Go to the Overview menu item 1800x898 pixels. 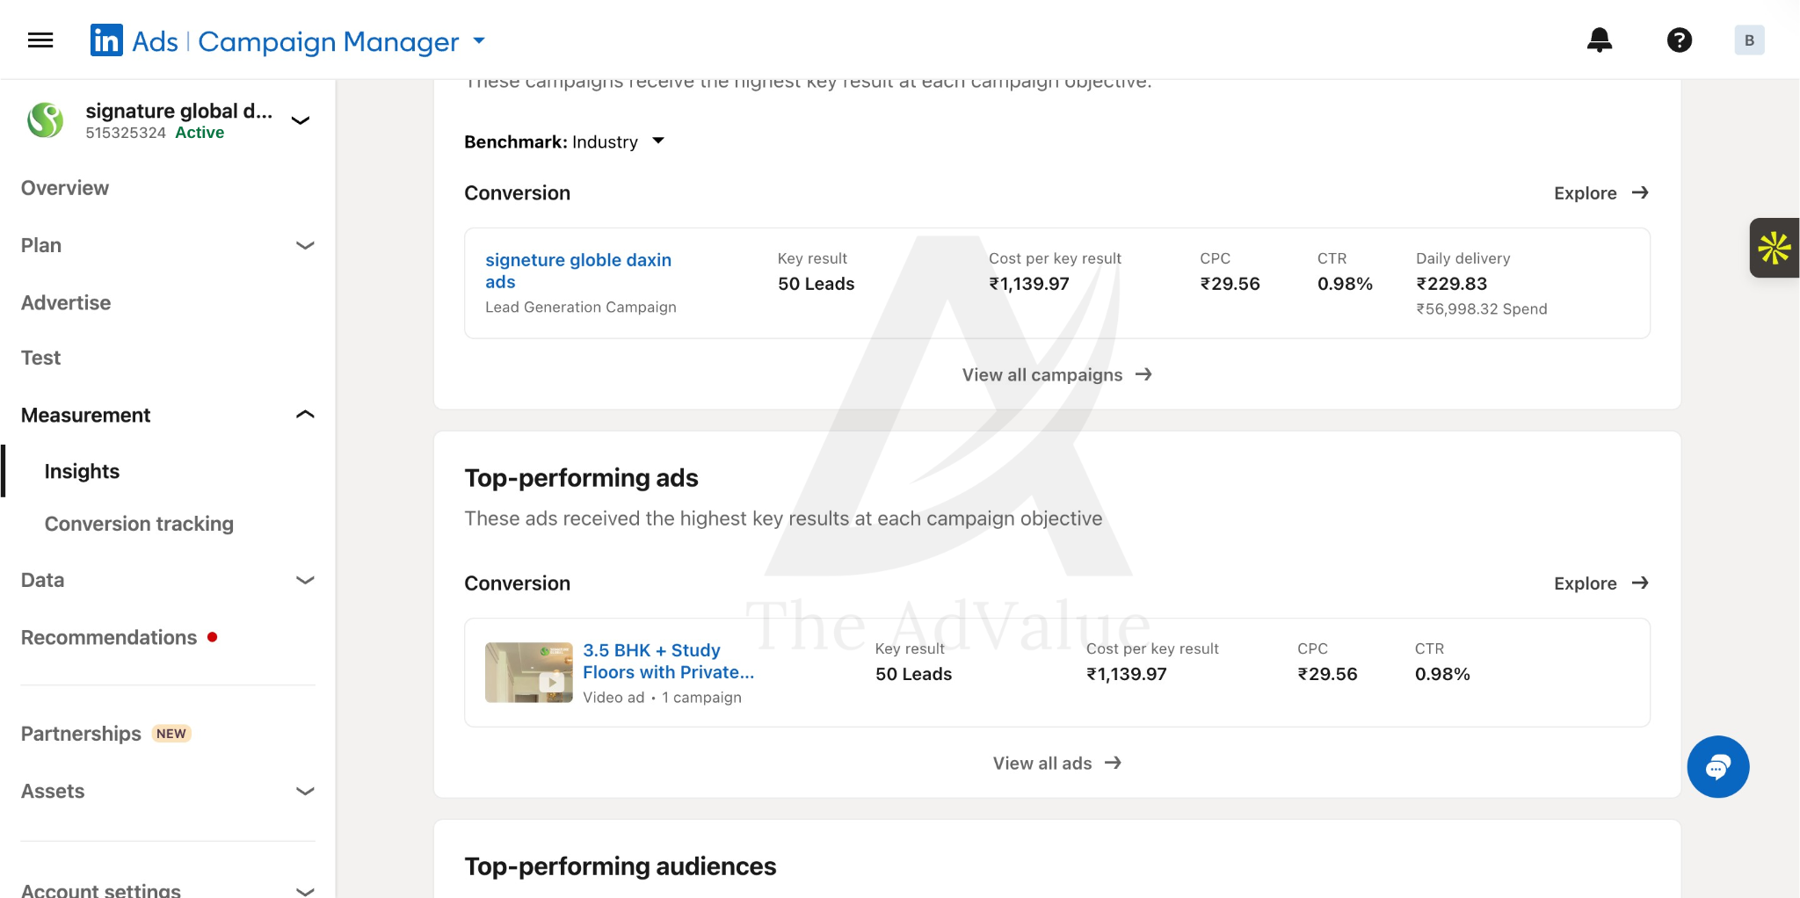point(65,188)
